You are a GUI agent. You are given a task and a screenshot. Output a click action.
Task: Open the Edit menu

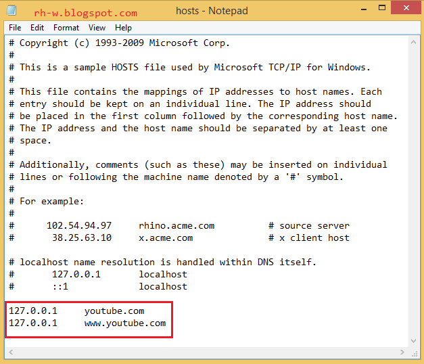click(37, 28)
